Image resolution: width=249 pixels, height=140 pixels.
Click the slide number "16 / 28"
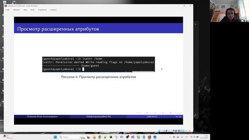178,117
